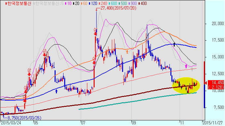Click the 05 month axis label

[36, 123]
